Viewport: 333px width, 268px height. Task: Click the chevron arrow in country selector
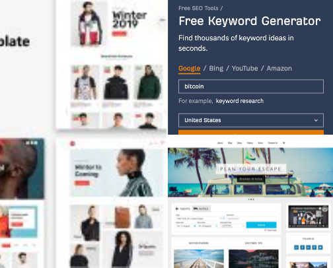pos(316,120)
